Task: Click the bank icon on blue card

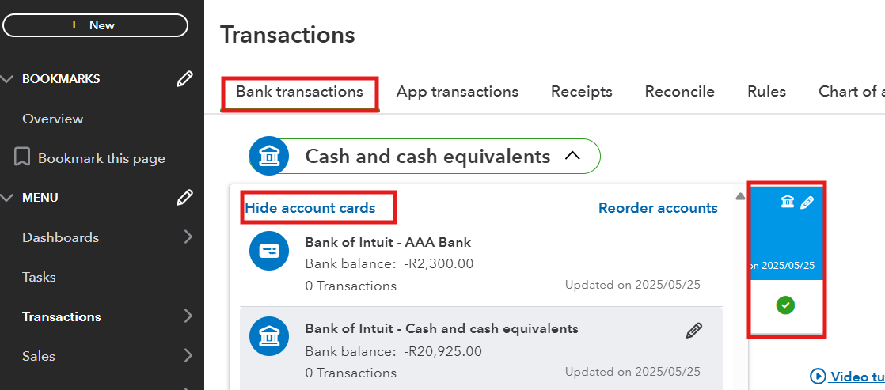Action: click(788, 203)
